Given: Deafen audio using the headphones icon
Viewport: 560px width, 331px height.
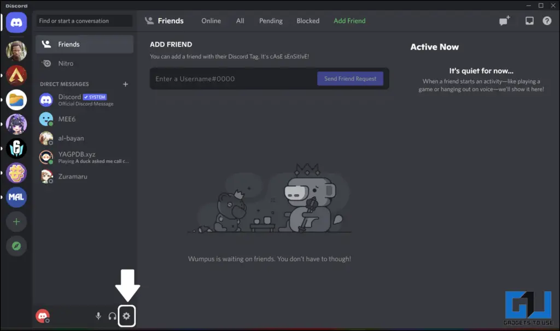Looking at the screenshot, I should tap(112, 316).
